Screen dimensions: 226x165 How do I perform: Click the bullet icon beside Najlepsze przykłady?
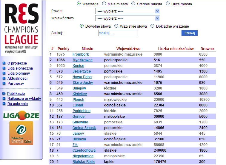pos(4,99)
